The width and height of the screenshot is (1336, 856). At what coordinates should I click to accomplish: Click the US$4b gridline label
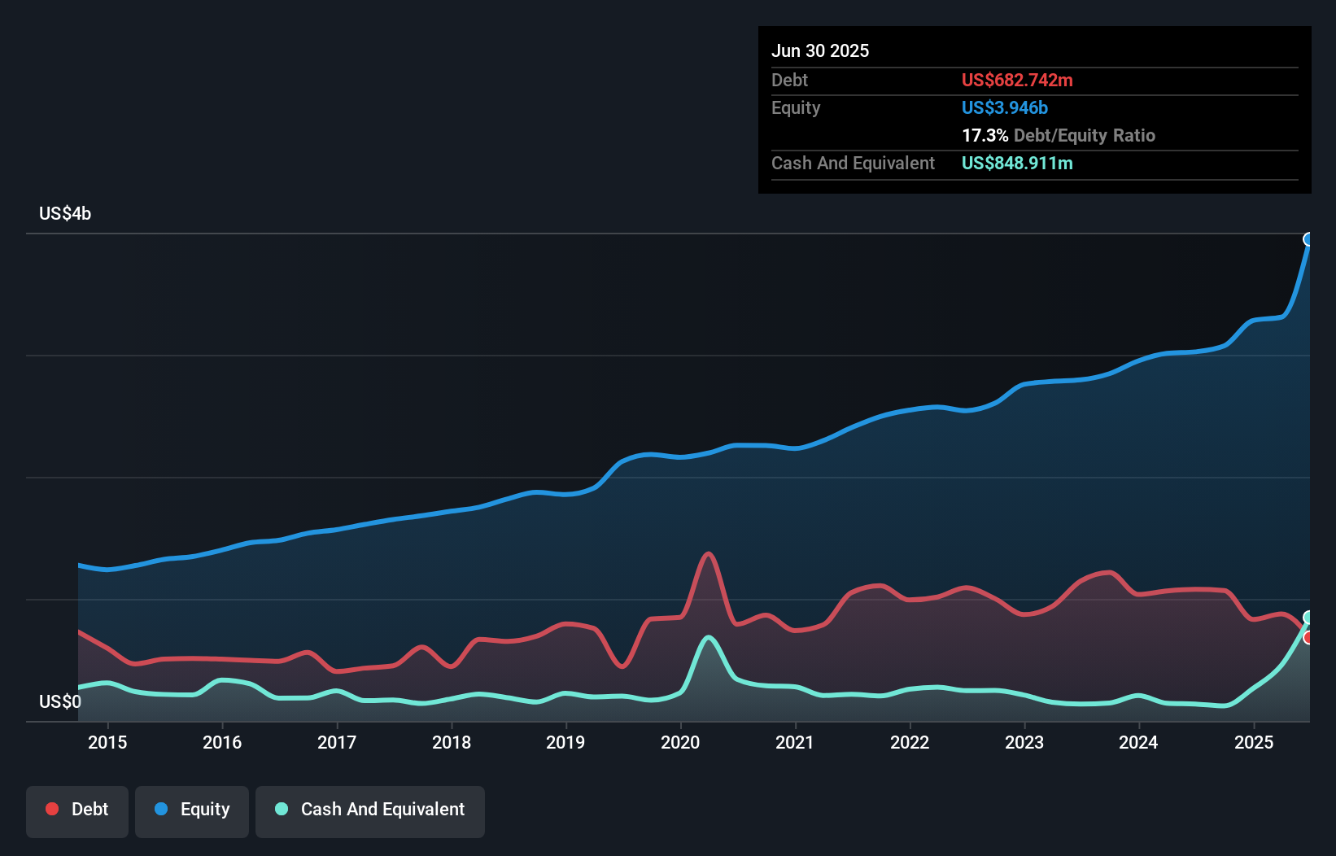click(x=65, y=213)
